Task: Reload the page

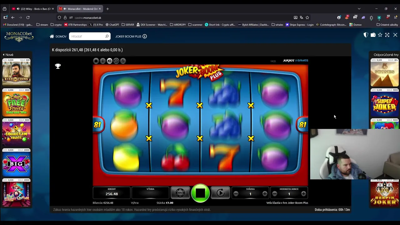Action: click(x=28, y=17)
